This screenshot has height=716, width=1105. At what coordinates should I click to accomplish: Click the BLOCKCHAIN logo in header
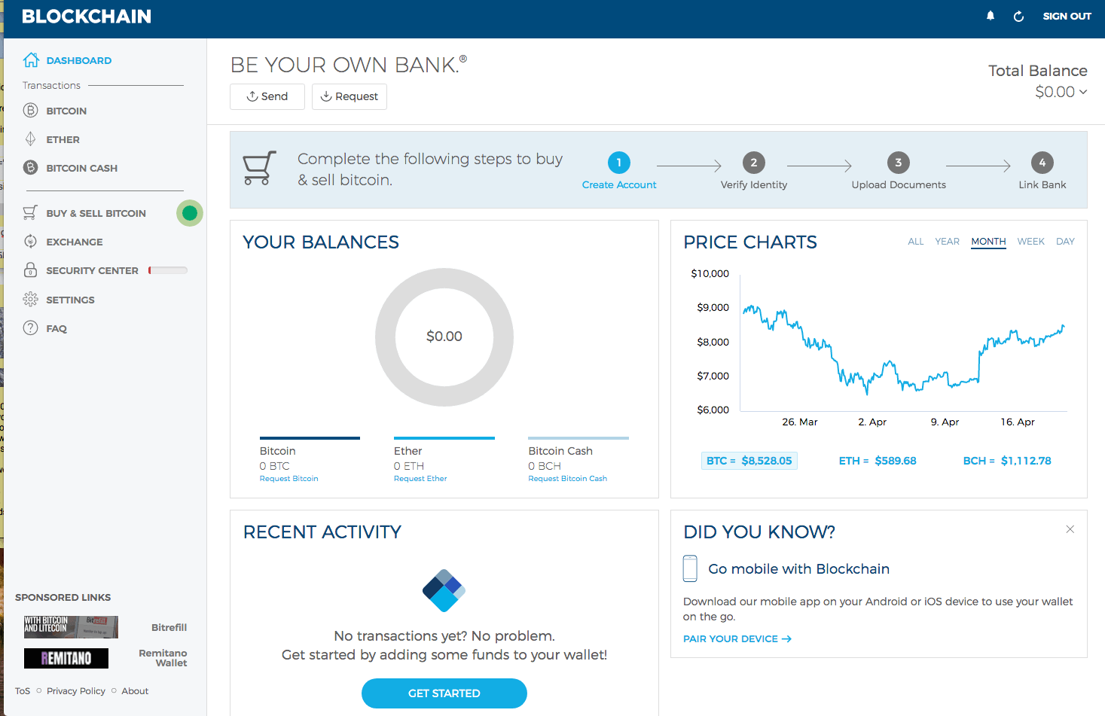(x=87, y=17)
